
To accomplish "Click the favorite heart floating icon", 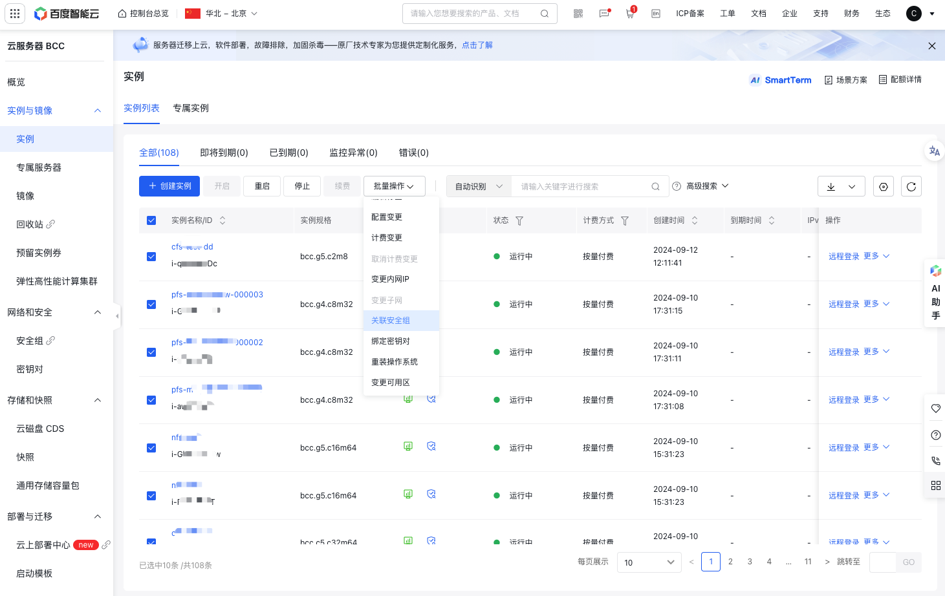I will pos(935,409).
